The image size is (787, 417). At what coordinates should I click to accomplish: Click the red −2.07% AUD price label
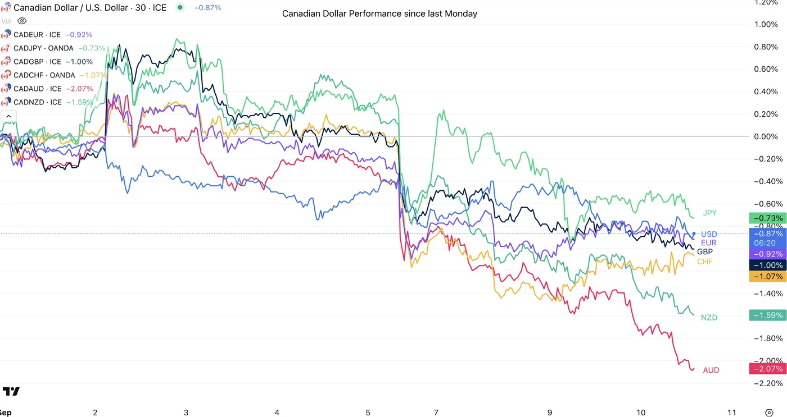(767, 369)
